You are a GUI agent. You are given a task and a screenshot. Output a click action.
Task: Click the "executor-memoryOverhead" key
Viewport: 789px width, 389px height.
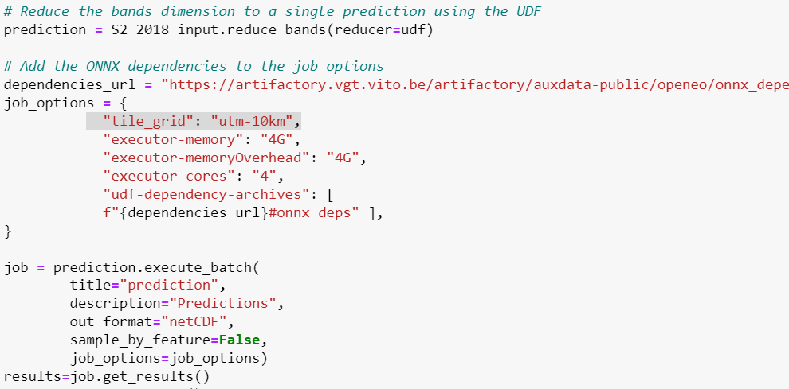point(206,158)
